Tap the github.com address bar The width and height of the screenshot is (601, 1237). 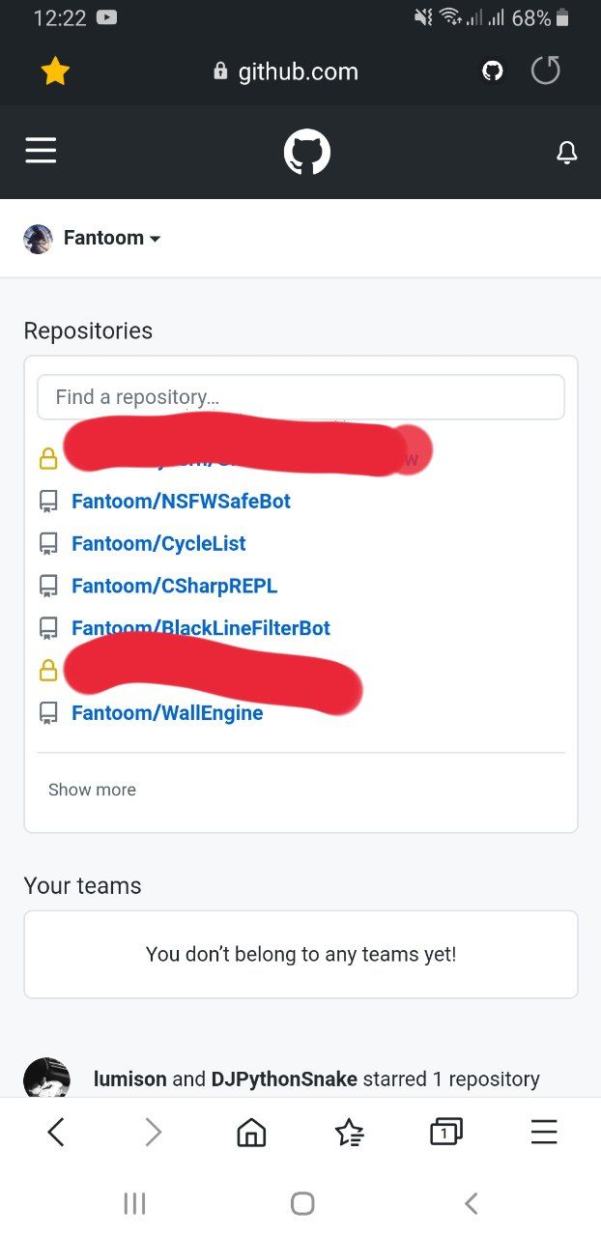(286, 72)
